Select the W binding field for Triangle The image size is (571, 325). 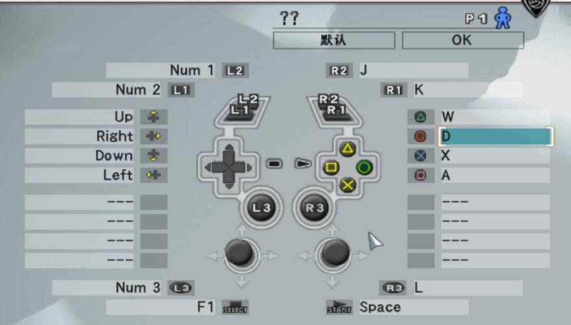tap(496, 117)
